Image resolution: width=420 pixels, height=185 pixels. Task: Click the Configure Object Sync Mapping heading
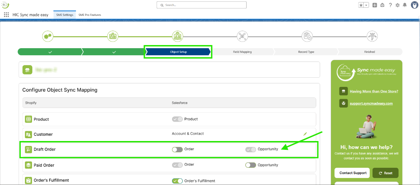(x=60, y=90)
